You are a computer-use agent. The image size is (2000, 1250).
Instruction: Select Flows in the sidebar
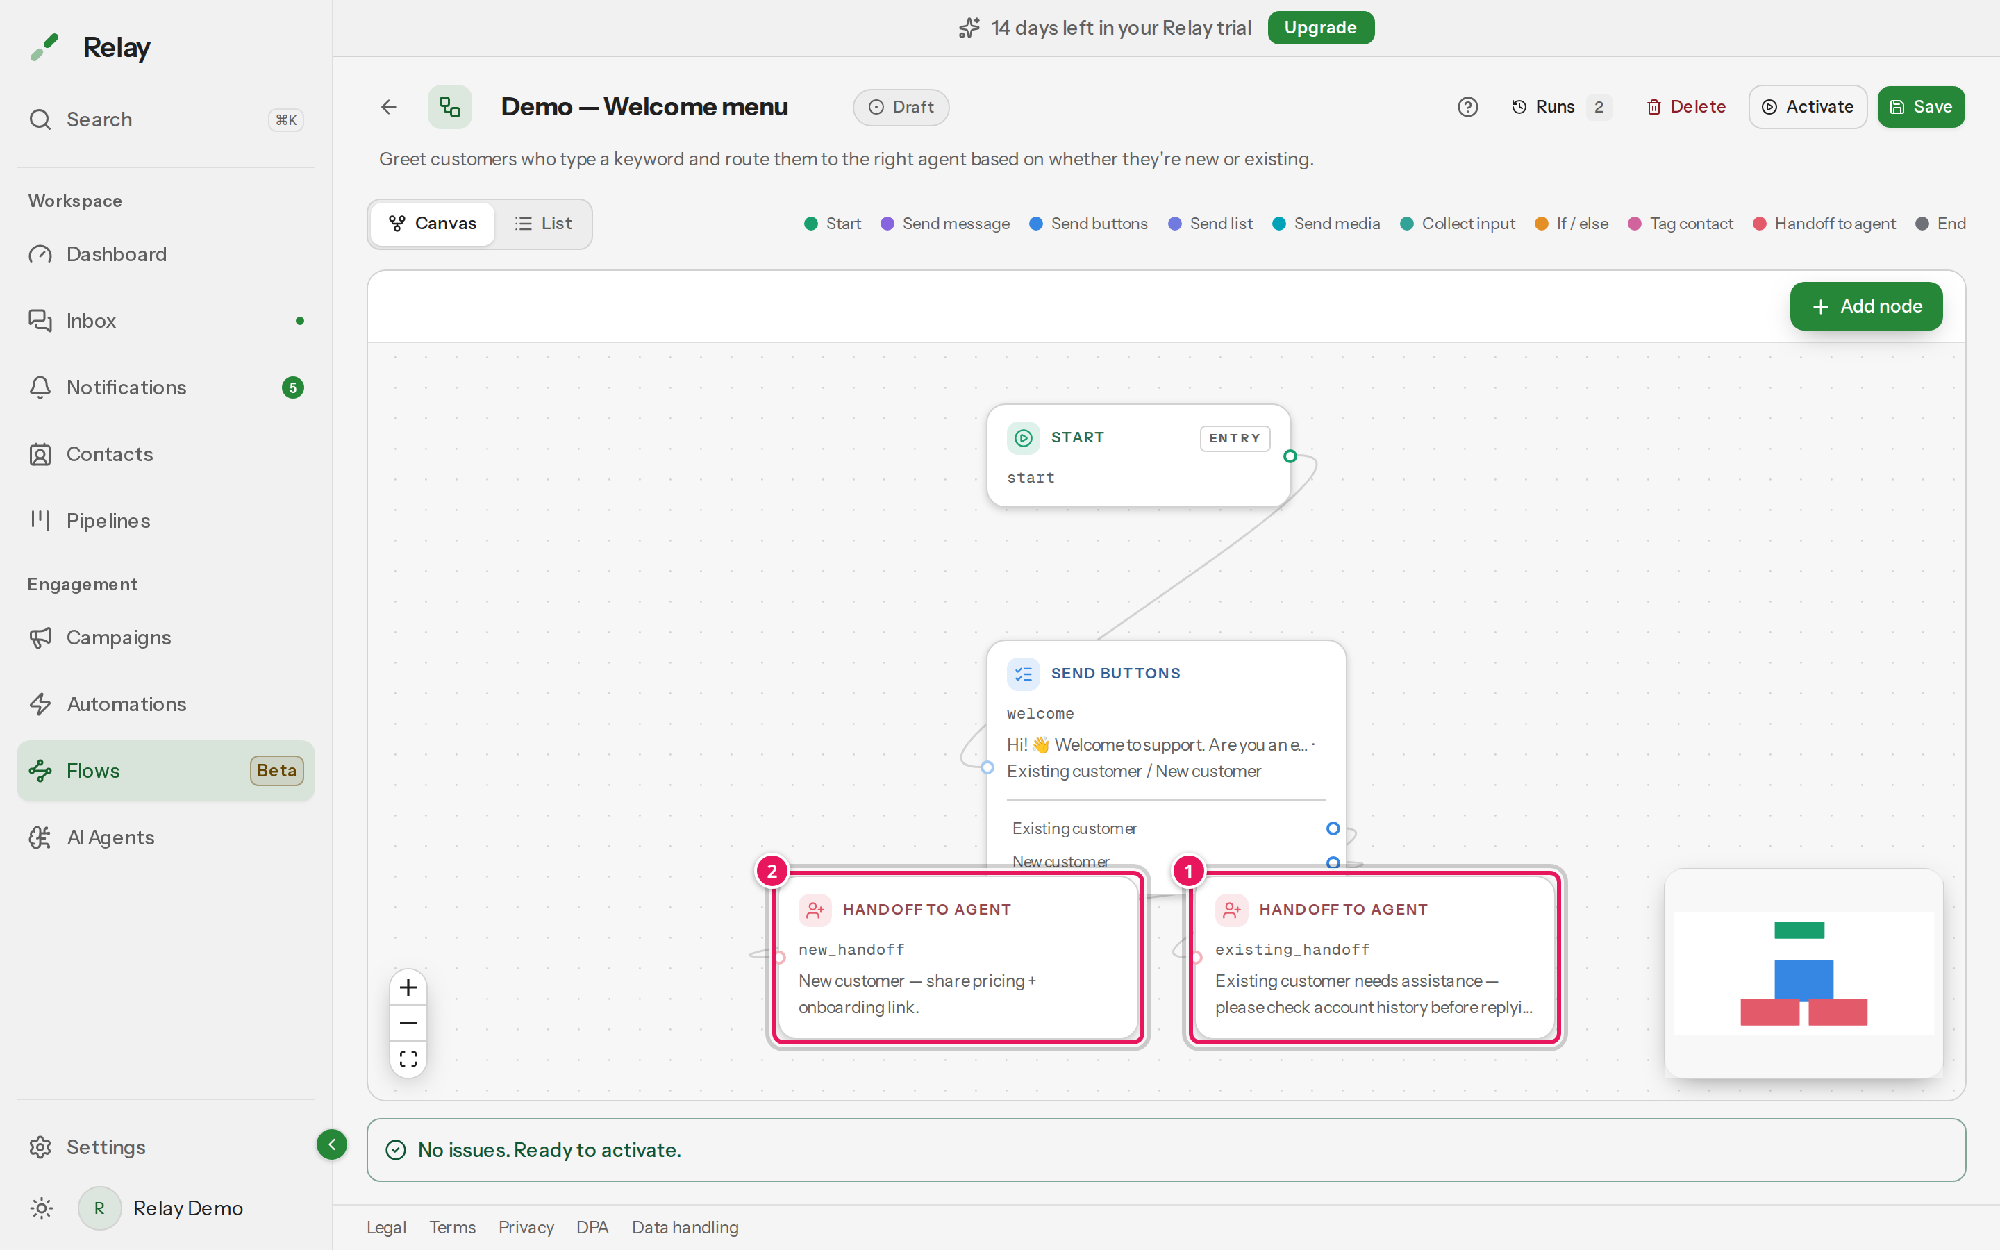click(165, 771)
